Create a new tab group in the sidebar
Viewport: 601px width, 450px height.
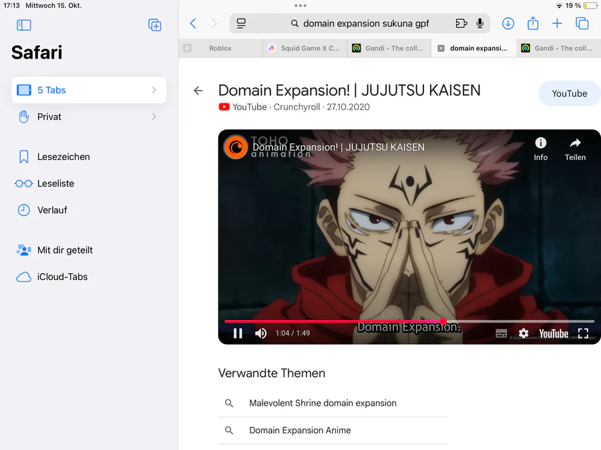click(155, 25)
